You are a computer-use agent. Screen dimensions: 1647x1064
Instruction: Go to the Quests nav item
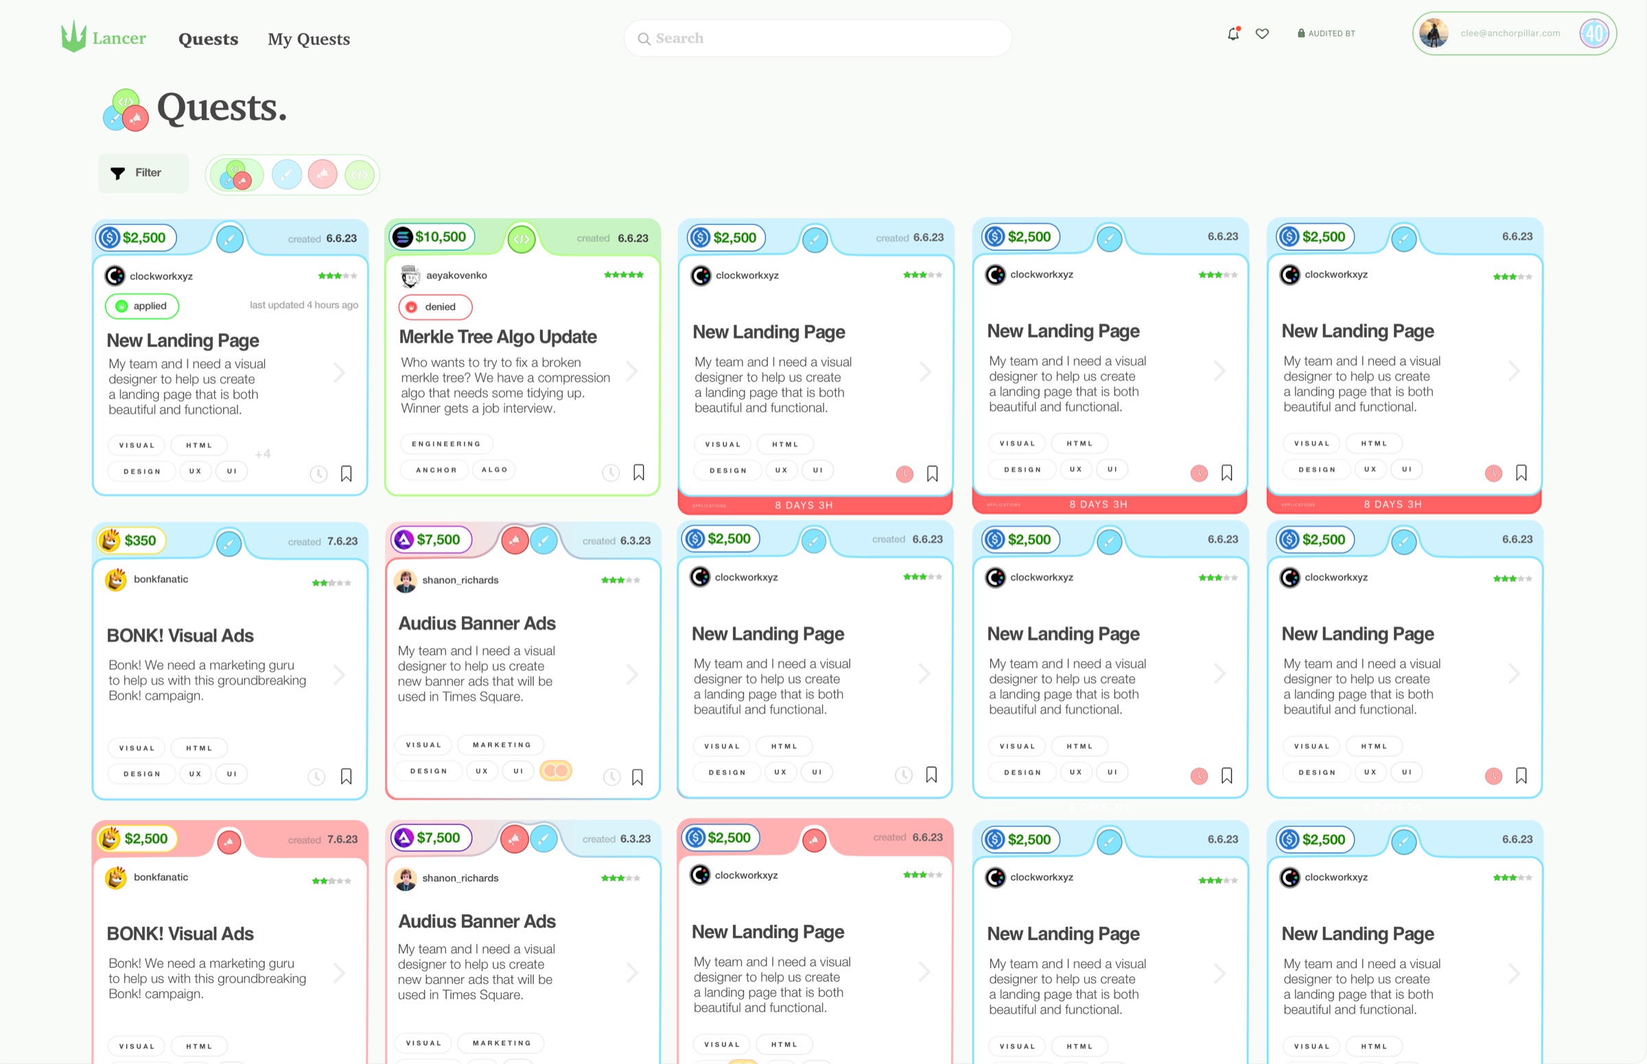click(x=208, y=38)
